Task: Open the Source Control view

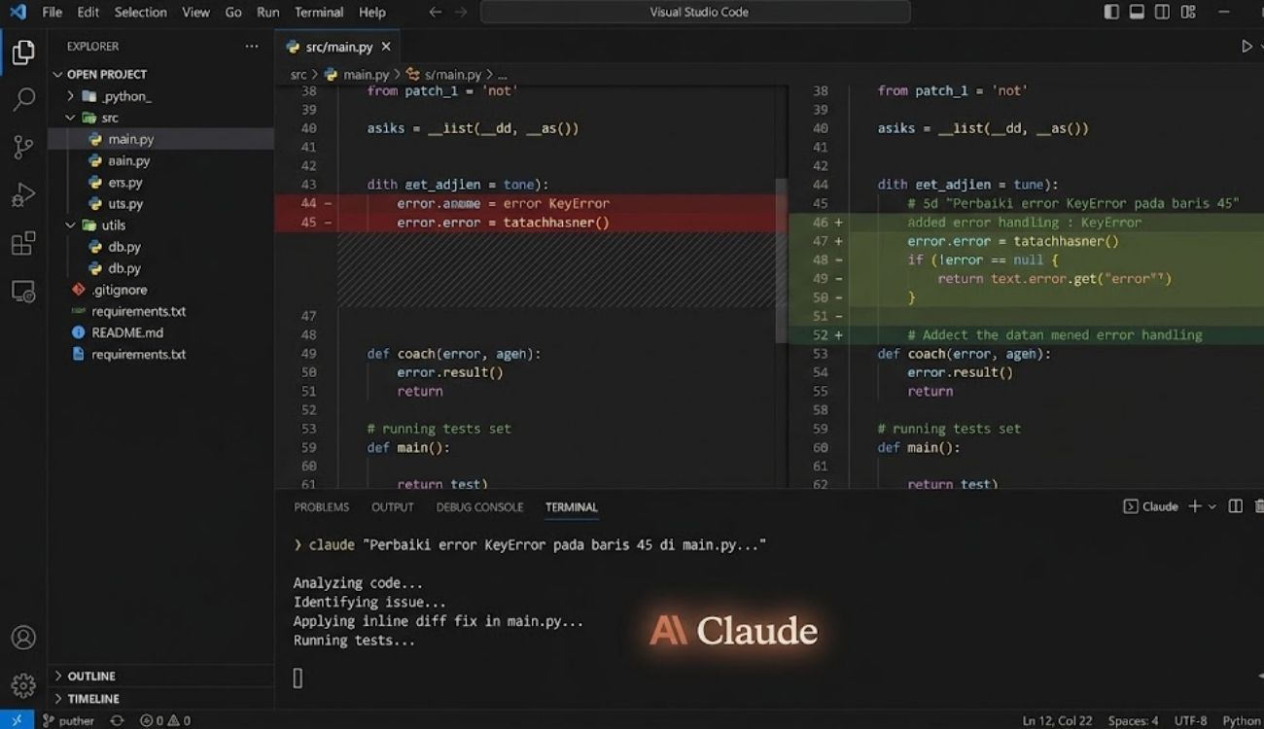Action: 23,147
